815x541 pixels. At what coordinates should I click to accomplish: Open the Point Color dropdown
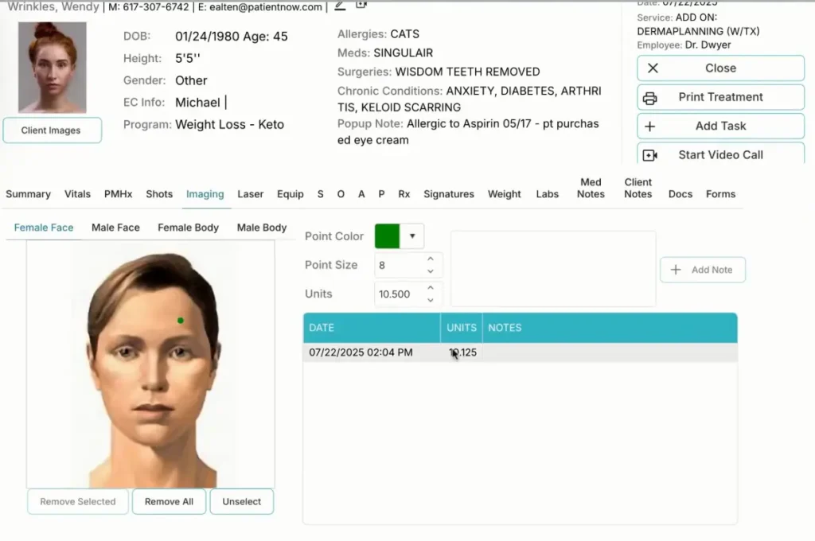tap(411, 235)
